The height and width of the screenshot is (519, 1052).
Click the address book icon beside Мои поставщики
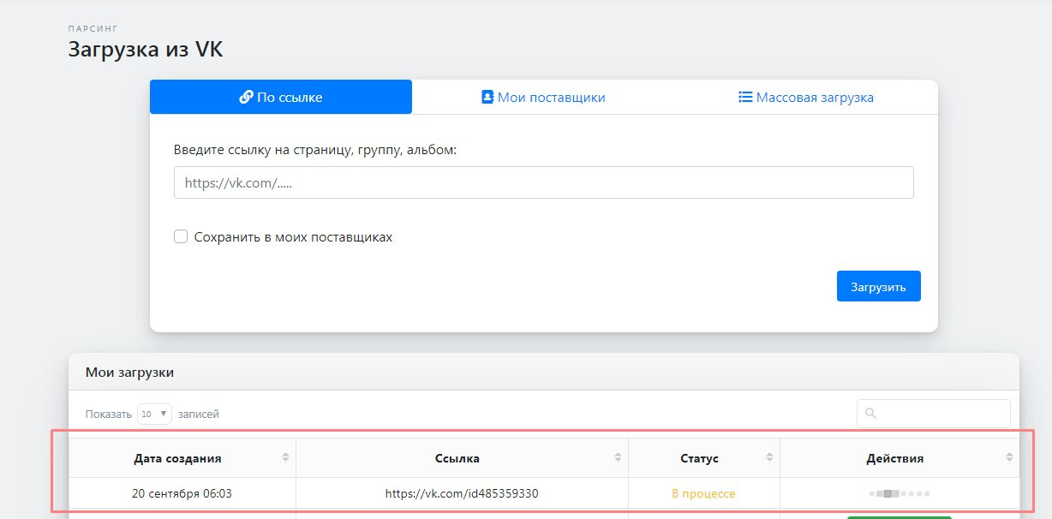[x=487, y=97]
